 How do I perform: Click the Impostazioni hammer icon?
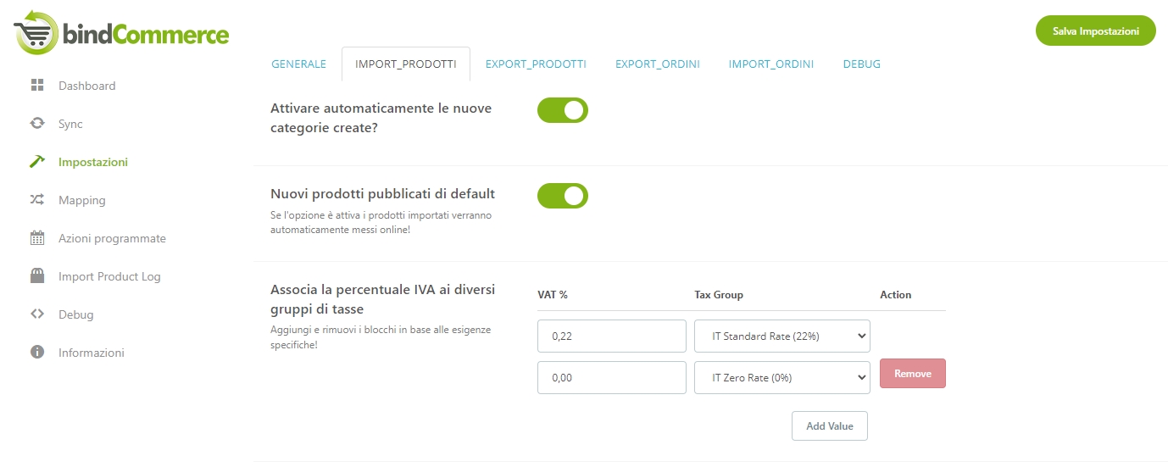36,162
